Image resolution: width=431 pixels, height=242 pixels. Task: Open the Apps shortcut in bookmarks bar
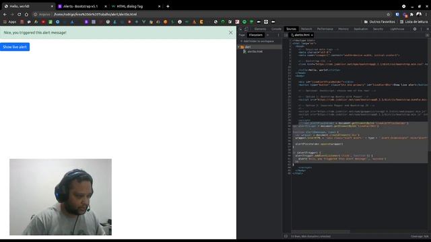tap(9, 22)
